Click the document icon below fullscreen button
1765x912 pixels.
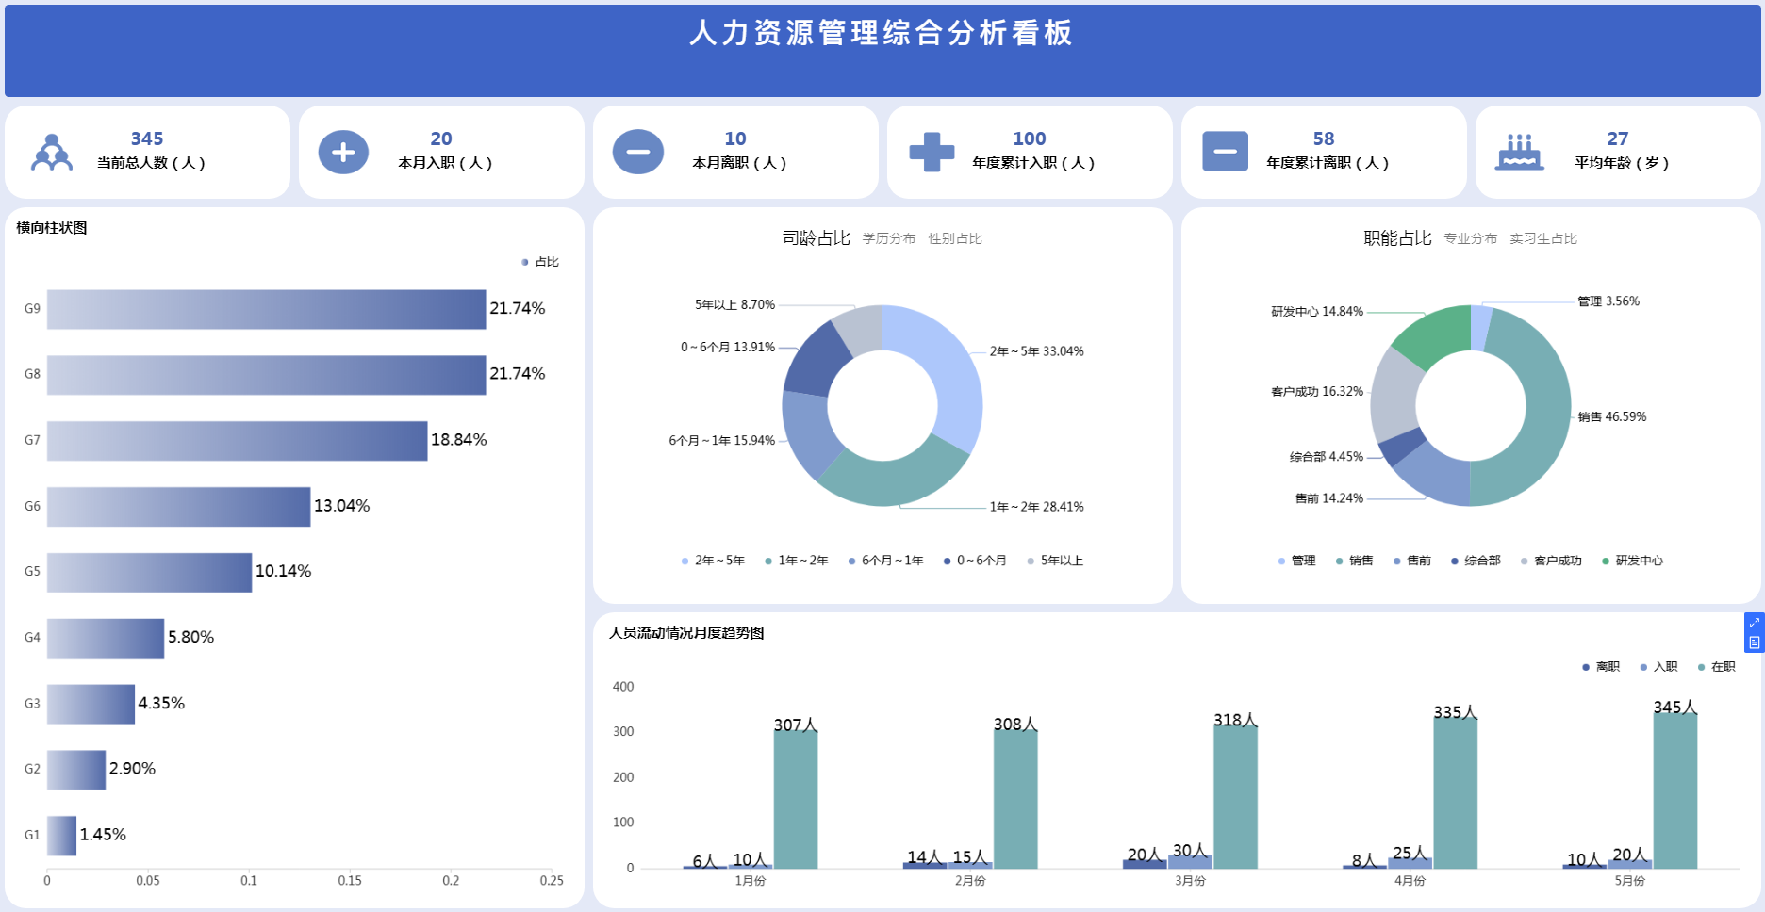1754,643
